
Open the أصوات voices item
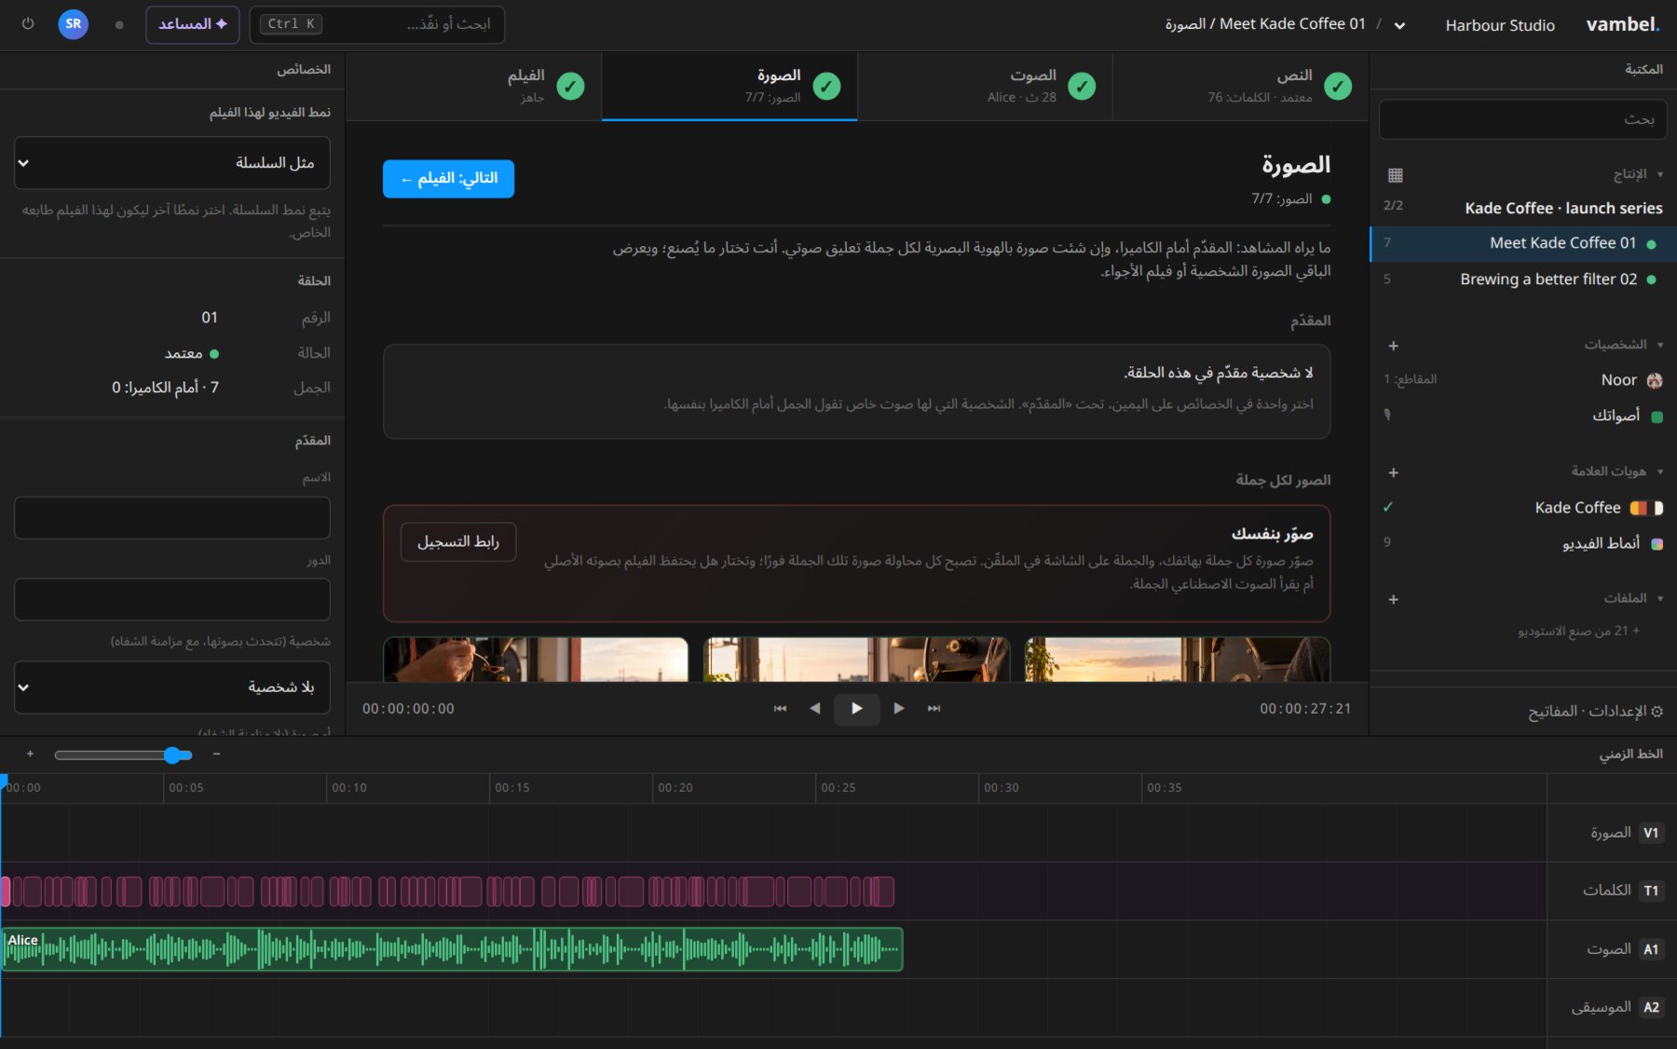(x=1522, y=416)
